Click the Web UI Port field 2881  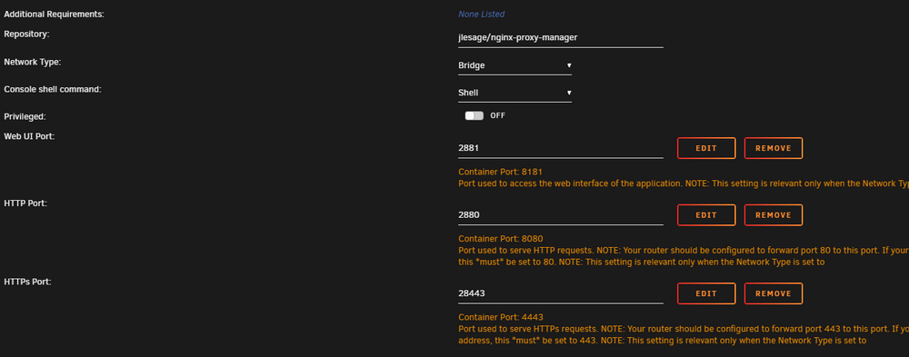coord(561,148)
